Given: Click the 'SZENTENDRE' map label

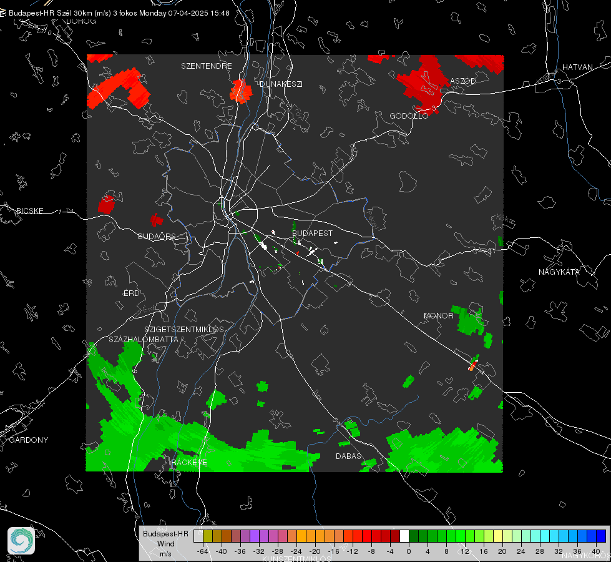Looking at the screenshot, I should tap(207, 66).
